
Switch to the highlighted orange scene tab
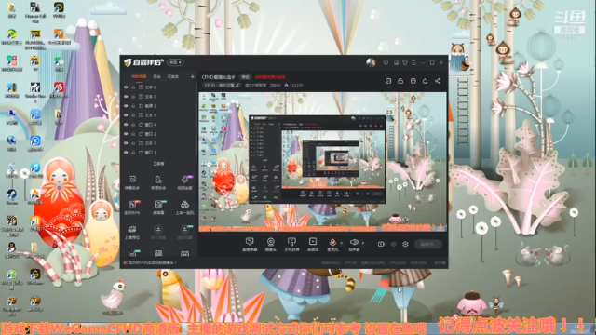(139, 76)
